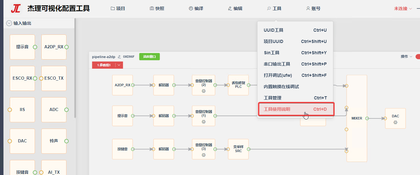
Task: Click the output port of 丢包修复 PLC node
Action: [249, 85]
